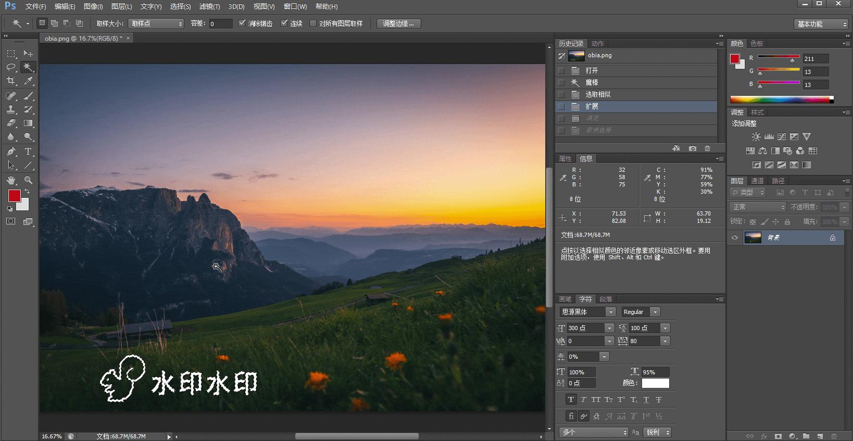Select the Horizontal Type tool
853x441 pixels.
pos(28,152)
